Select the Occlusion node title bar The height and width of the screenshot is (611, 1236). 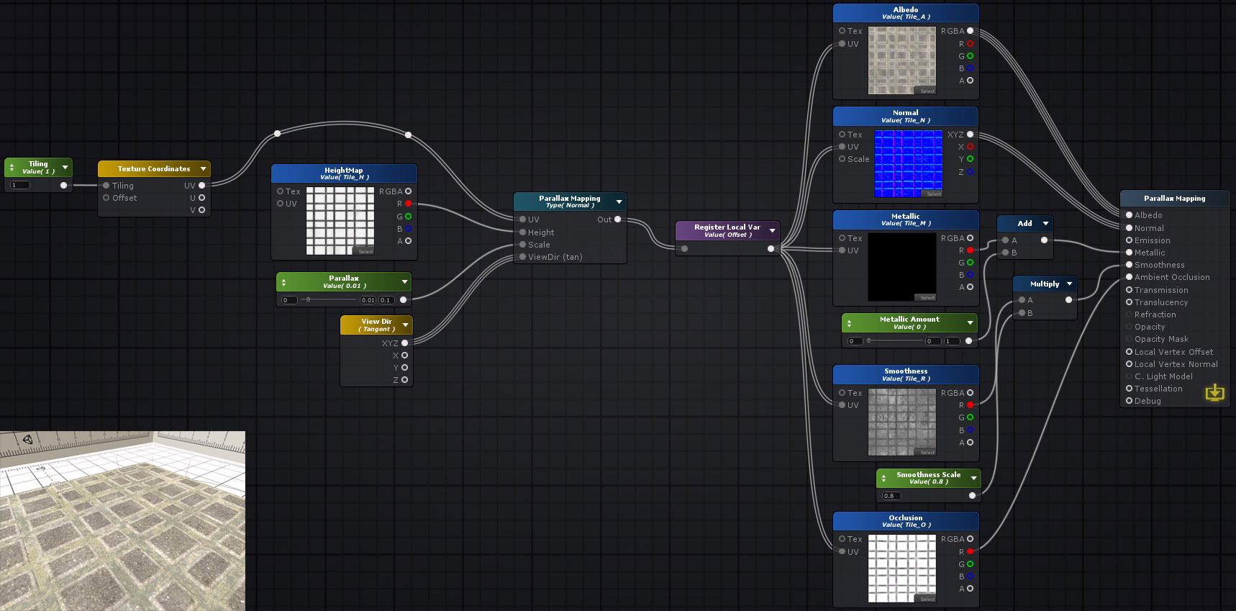[906, 521]
